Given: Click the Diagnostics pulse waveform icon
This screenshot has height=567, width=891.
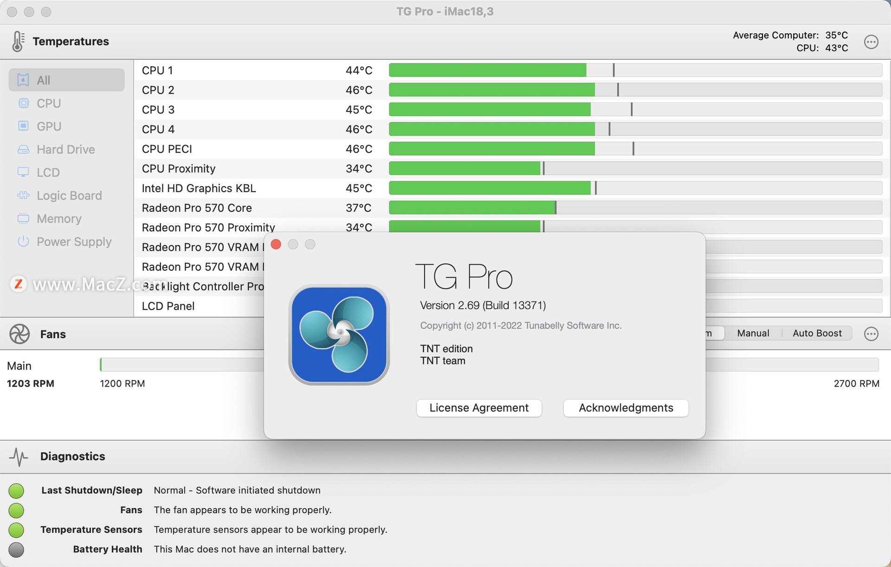Looking at the screenshot, I should [x=19, y=457].
